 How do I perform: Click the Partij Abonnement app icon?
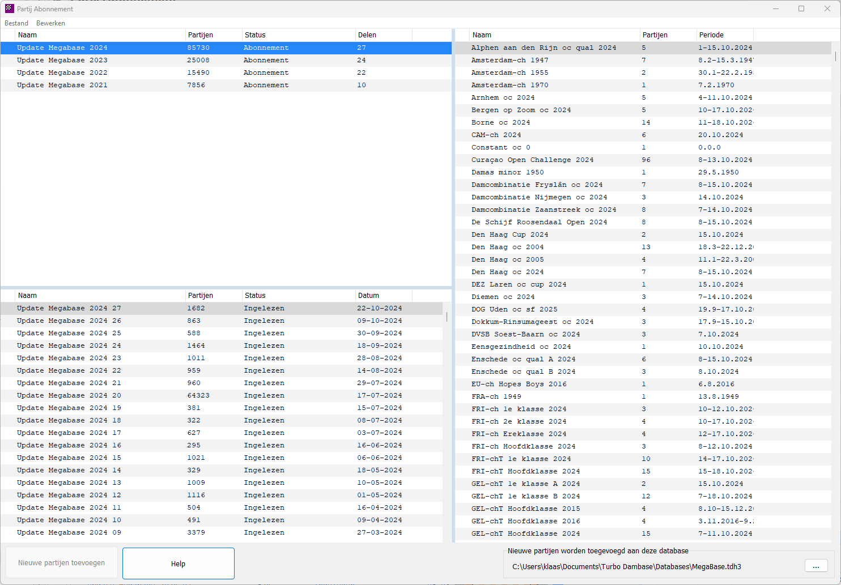click(x=9, y=8)
